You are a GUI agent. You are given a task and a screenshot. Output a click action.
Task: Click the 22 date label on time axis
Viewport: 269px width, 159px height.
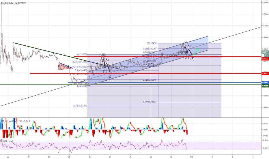(x=8, y=157)
